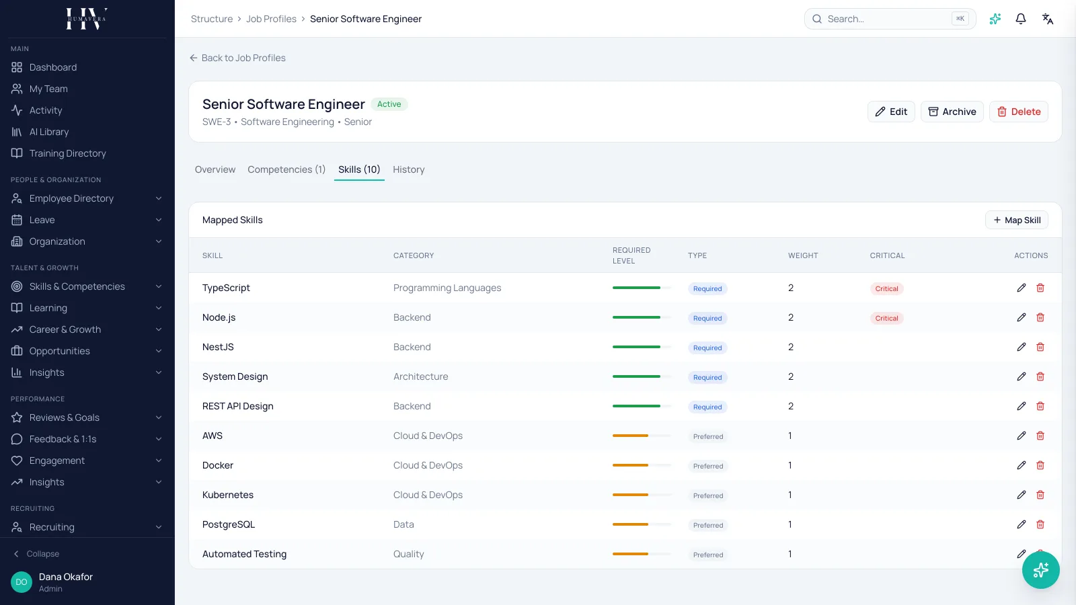Open the AI Library
Viewport: 1076px width, 605px height.
[87, 132]
